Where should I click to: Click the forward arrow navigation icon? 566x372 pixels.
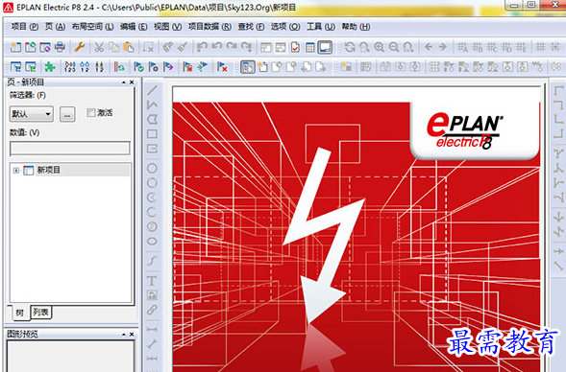coord(443,47)
